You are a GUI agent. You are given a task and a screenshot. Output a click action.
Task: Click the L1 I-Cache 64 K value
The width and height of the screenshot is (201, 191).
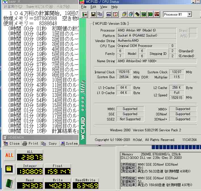[124, 88]
